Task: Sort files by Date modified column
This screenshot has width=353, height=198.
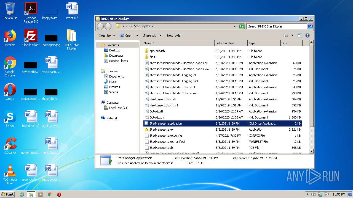Action: tap(231, 43)
